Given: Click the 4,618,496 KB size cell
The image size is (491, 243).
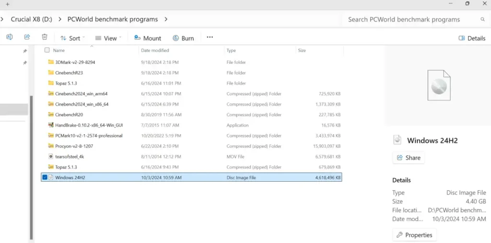Looking at the screenshot, I should coord(328,177).
